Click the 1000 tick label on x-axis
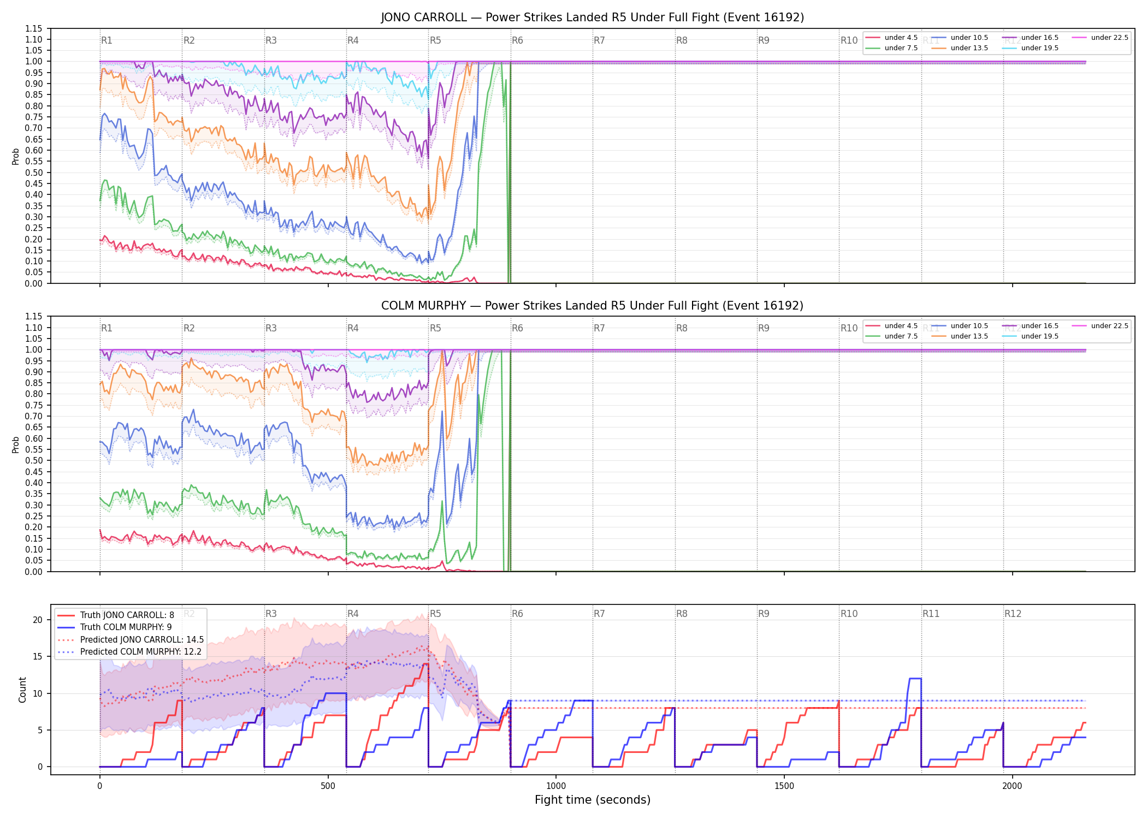 (556, 786)
